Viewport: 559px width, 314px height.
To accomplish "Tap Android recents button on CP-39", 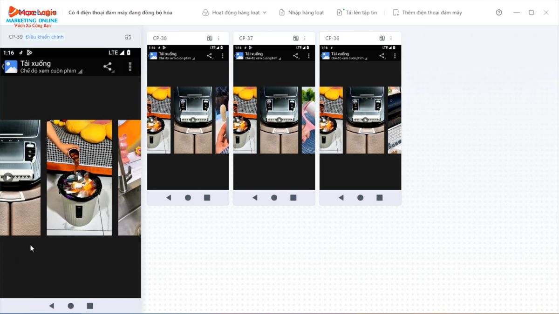I will tap(90, 306).
